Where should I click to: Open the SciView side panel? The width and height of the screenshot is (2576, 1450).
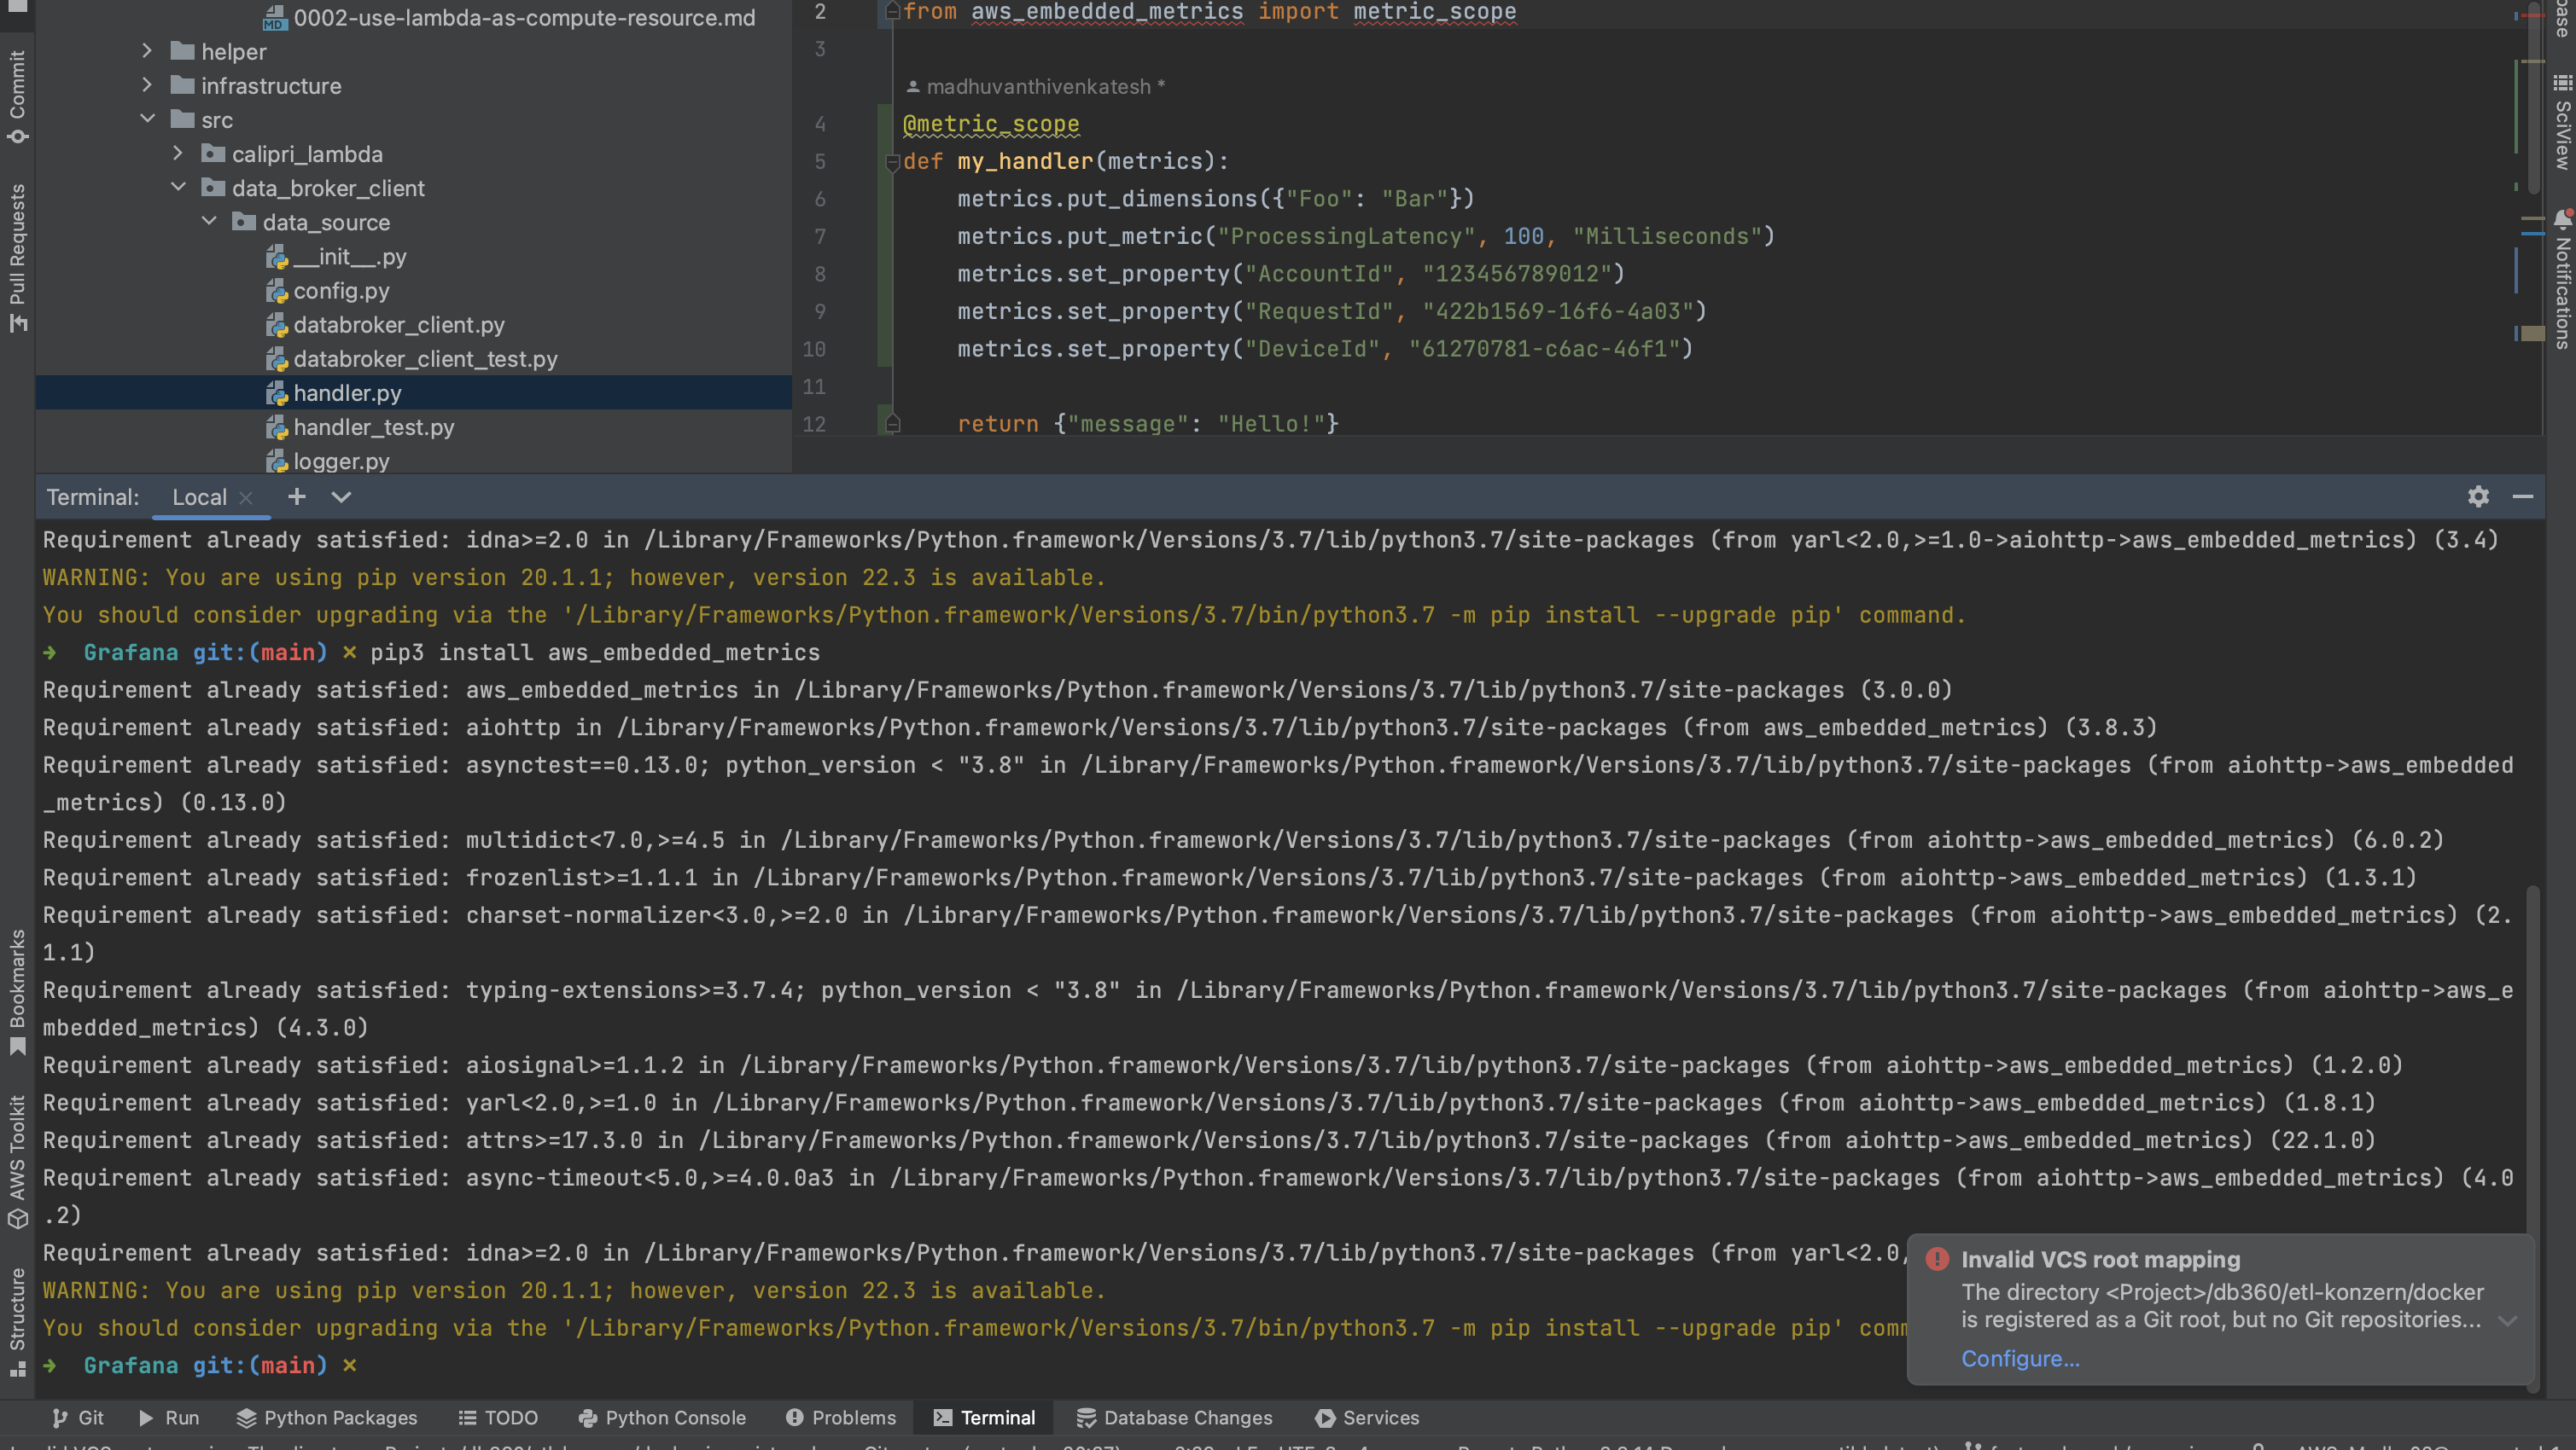click(x=2562, y=122)
